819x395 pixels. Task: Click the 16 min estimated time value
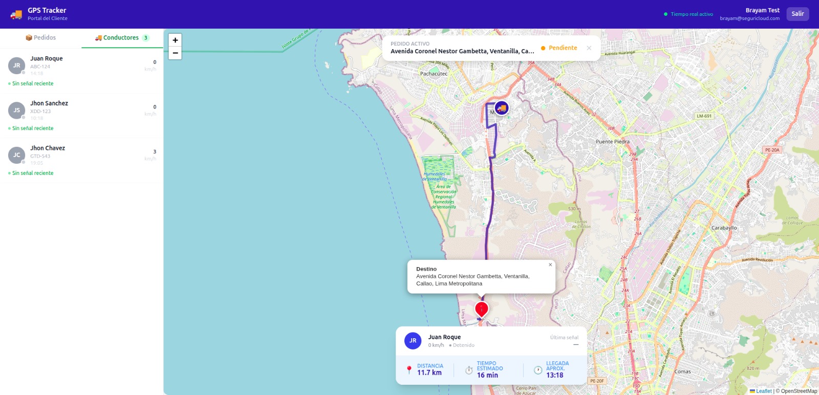click(487, 375)
